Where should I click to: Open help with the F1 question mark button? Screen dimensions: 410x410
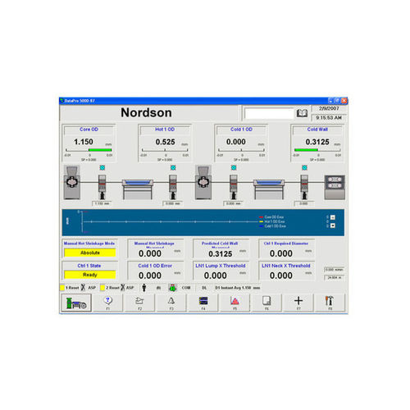coord(108,303)
